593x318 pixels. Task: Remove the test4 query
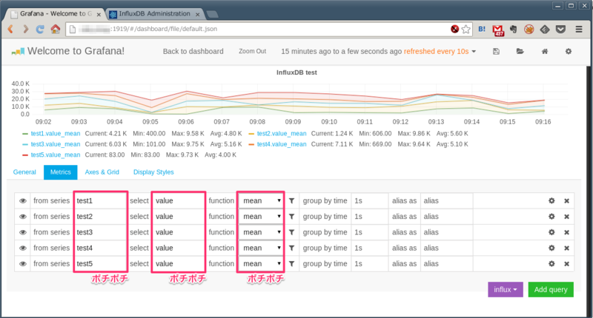(x=566, y=248)
